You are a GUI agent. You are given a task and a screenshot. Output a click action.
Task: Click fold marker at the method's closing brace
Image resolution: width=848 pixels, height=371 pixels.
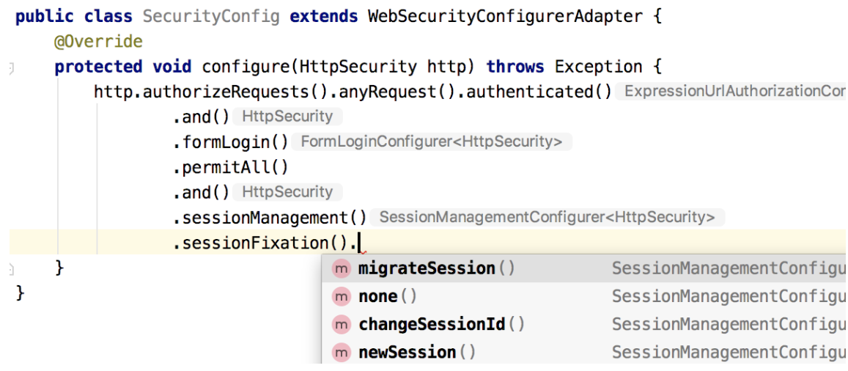click(x=11, y=268)
